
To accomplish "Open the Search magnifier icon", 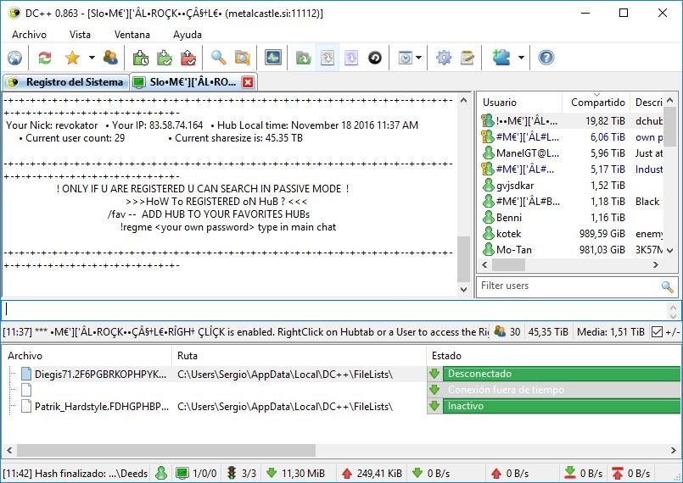I will click(x=218, y=58).
